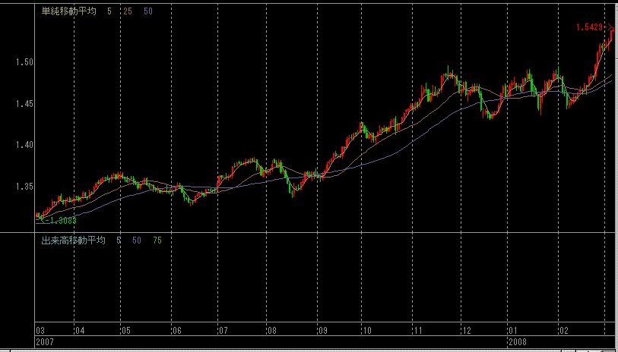This screenshot has width=618, height=352.
Task: Click the 1.40 price axis label
Action: click(x=24, y=145)
